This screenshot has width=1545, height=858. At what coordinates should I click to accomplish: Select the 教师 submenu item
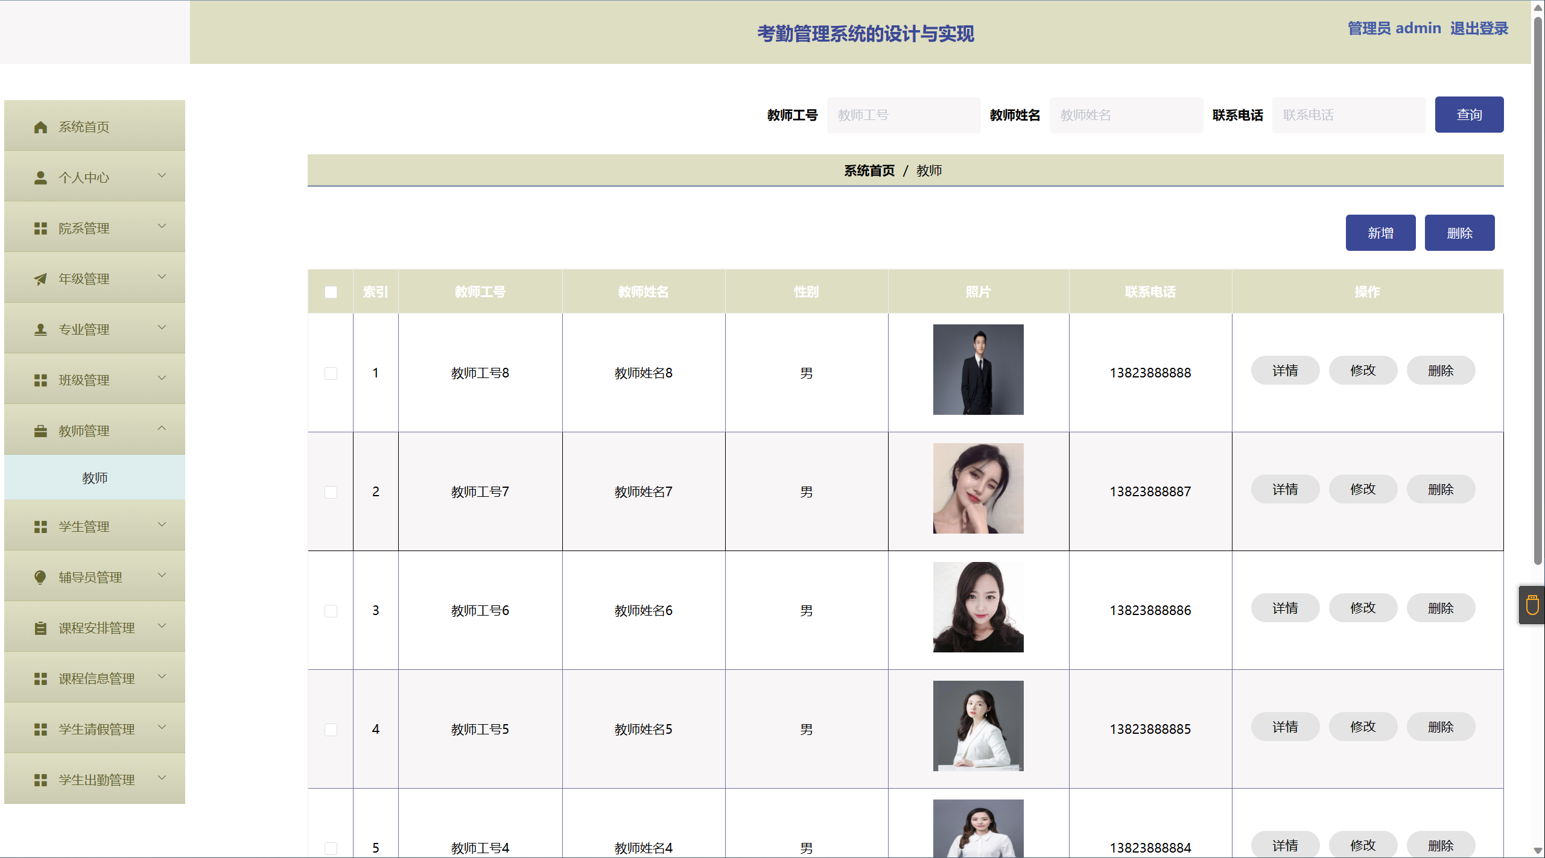(95, 478)
